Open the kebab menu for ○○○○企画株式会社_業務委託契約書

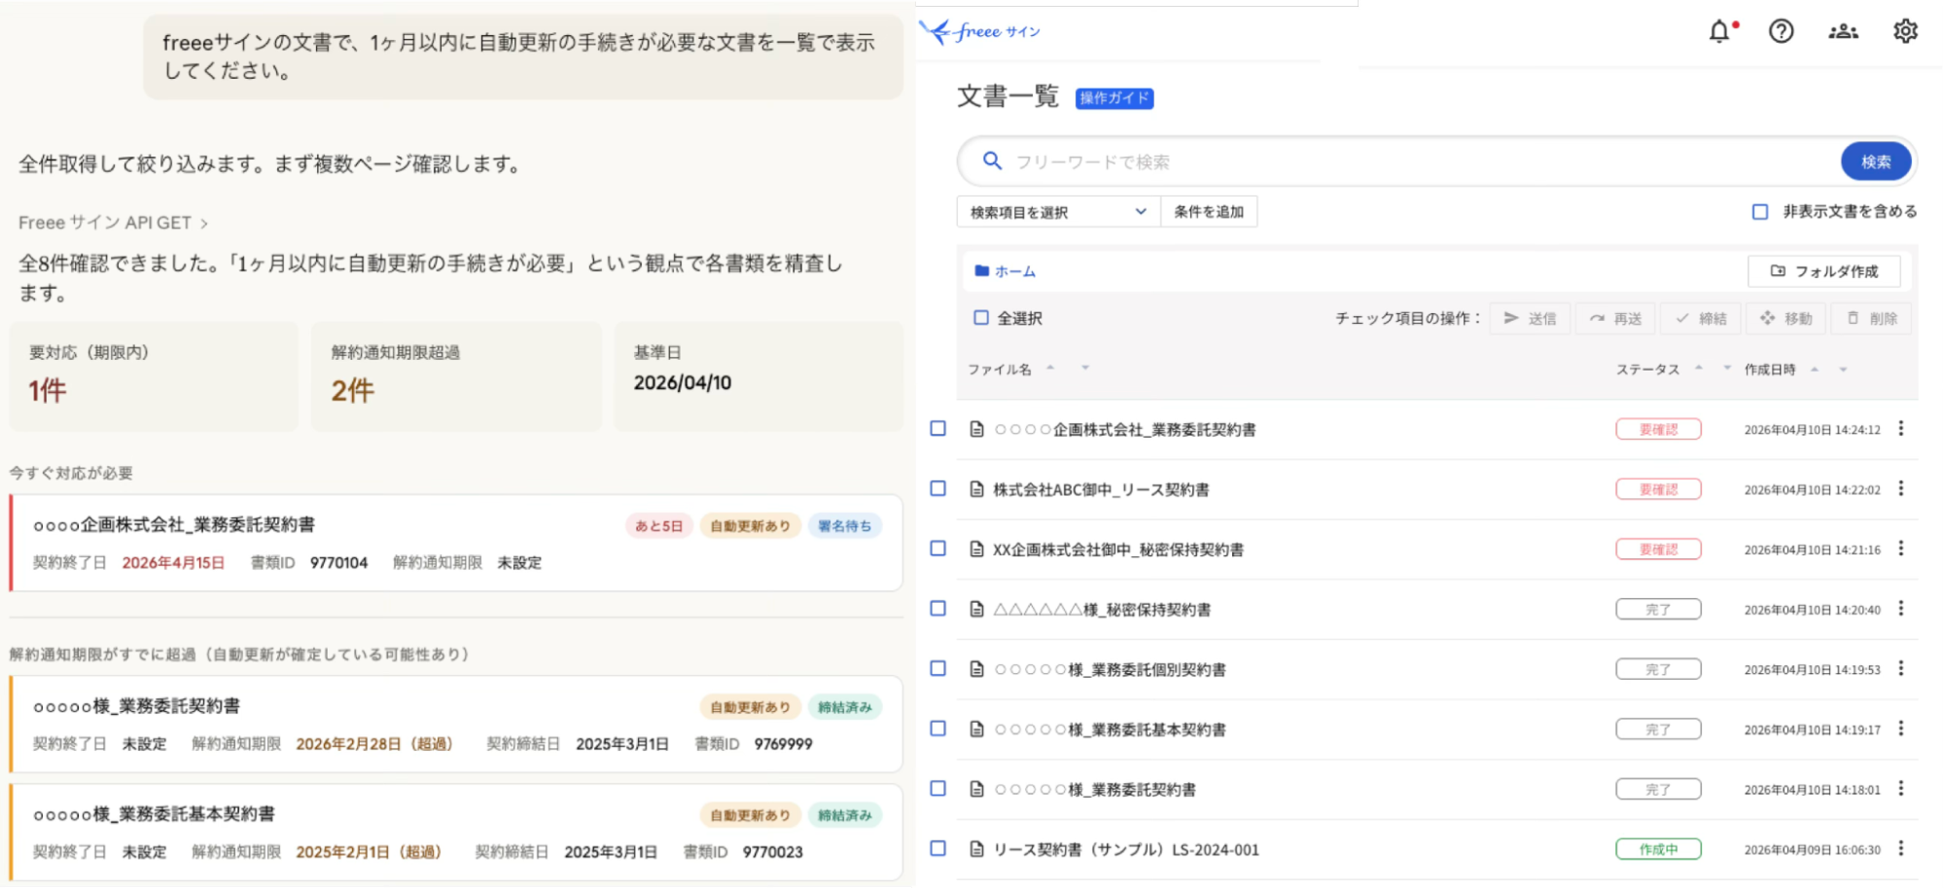1903,428
